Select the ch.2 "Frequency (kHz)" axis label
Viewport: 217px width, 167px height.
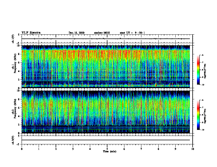tap(15, 109)
